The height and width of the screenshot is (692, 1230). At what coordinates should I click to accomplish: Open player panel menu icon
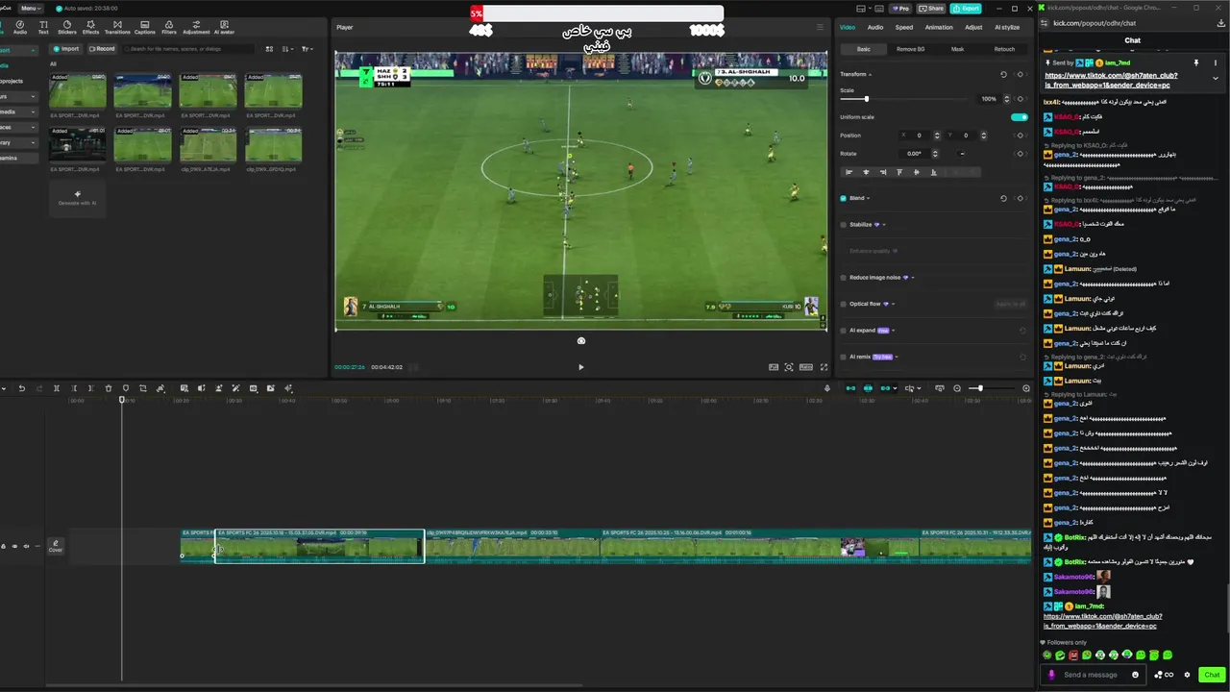coord(820,27)
